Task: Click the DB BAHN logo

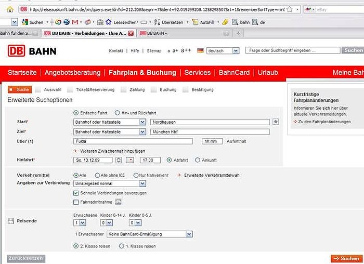Action: pos(32,51)
